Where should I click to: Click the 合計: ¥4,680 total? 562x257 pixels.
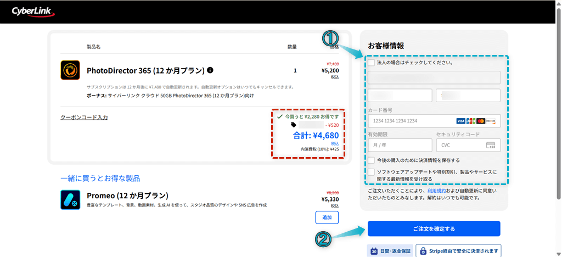[x=316, y=136]
